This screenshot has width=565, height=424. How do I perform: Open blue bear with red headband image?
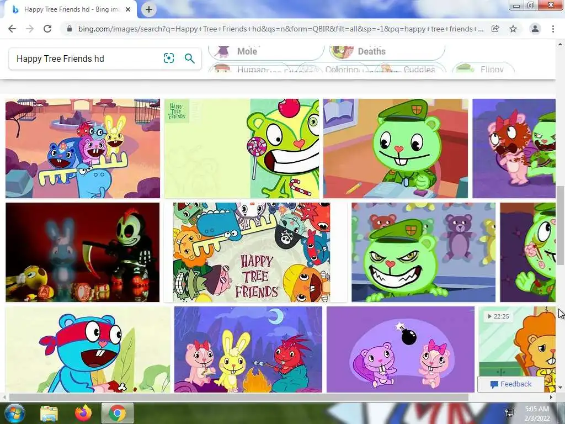tap(88, 349)
